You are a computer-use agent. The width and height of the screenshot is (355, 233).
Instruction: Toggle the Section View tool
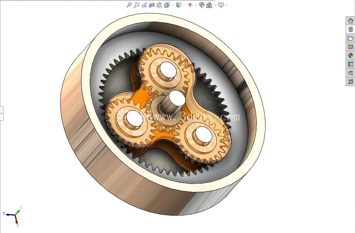tap(151, 5)
